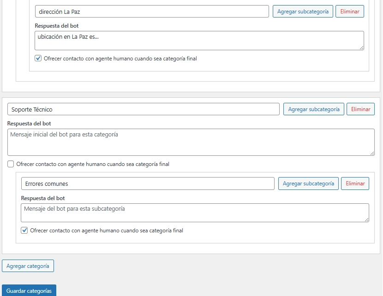Click the 'Soporte Técnico' category name field
This screenshot has height=296, width=383.
[144, 109]
